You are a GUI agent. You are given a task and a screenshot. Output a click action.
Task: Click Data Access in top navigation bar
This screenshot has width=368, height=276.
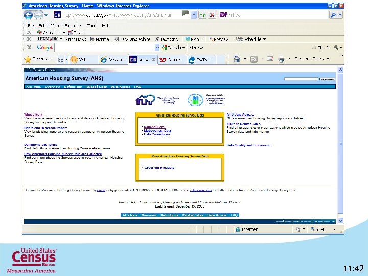120,87
